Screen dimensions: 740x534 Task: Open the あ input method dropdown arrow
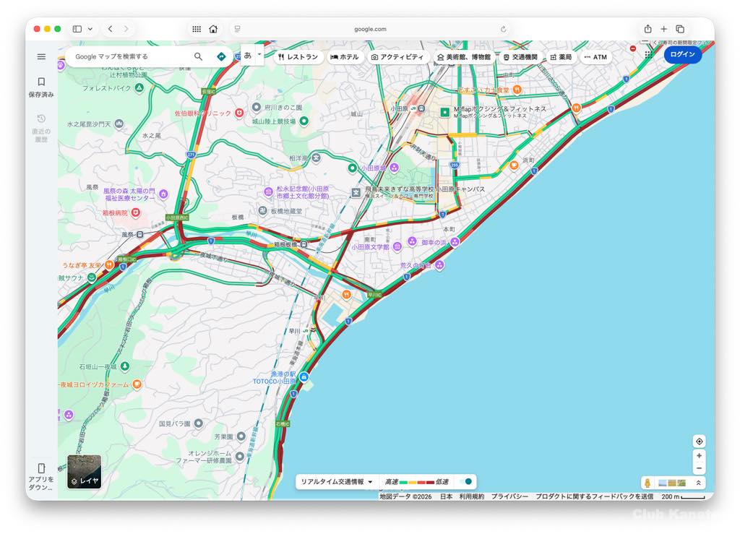259,54
